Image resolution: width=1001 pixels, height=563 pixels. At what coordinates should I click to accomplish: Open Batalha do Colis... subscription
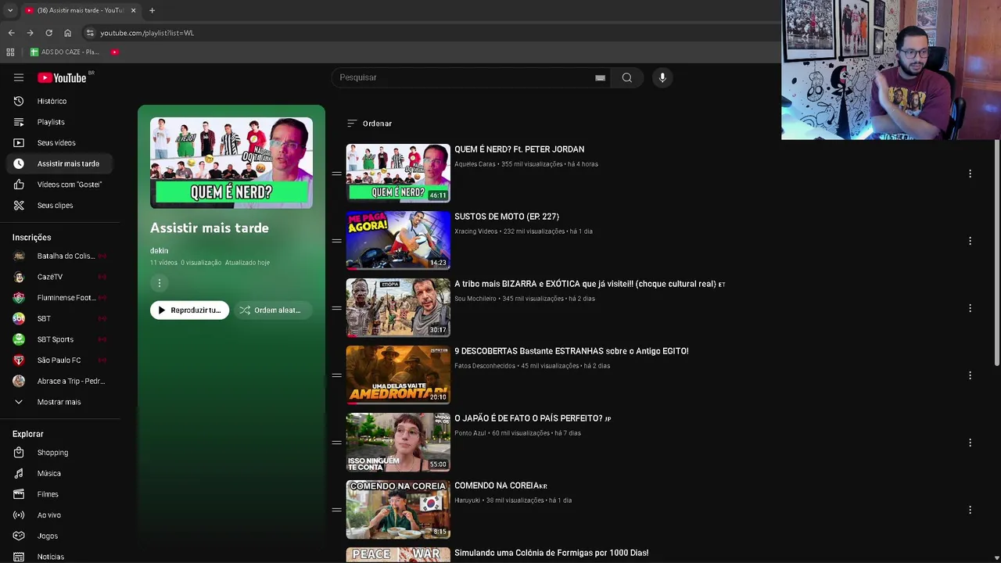click(60, 256)
